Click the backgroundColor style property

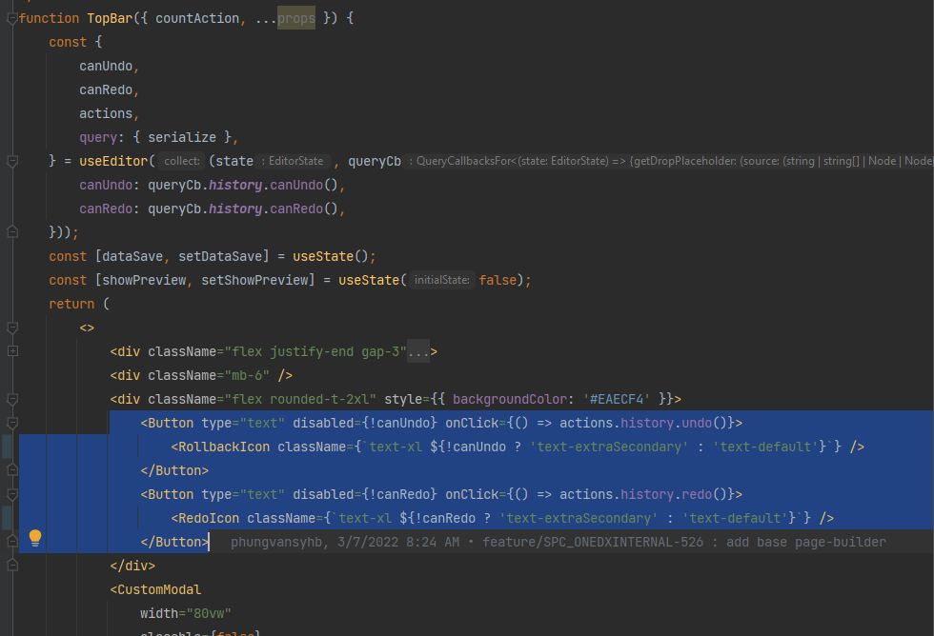509,399
